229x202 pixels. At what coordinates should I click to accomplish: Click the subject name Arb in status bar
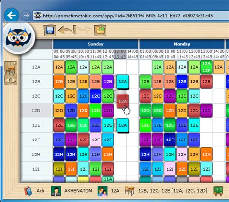(40, 191)
